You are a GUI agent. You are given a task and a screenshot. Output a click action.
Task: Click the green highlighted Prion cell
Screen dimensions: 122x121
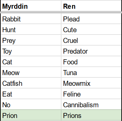click(31, 115)
